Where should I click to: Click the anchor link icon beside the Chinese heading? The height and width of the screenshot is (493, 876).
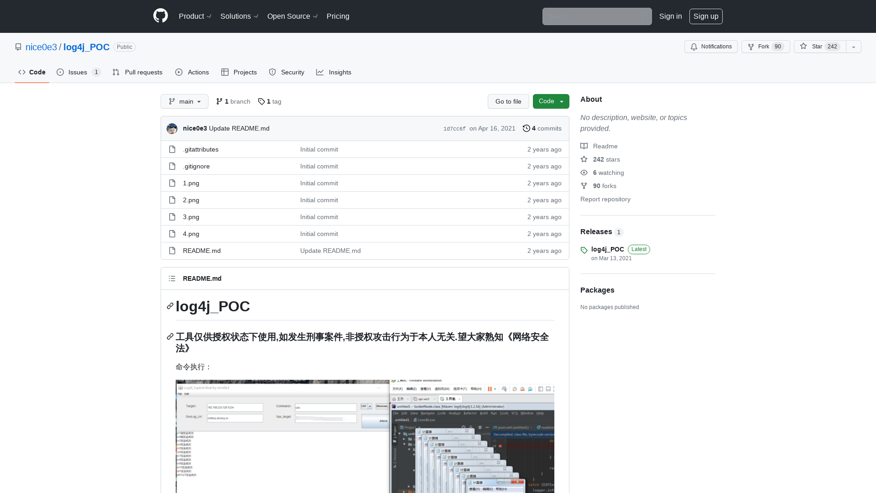click(x=170, y=336)
